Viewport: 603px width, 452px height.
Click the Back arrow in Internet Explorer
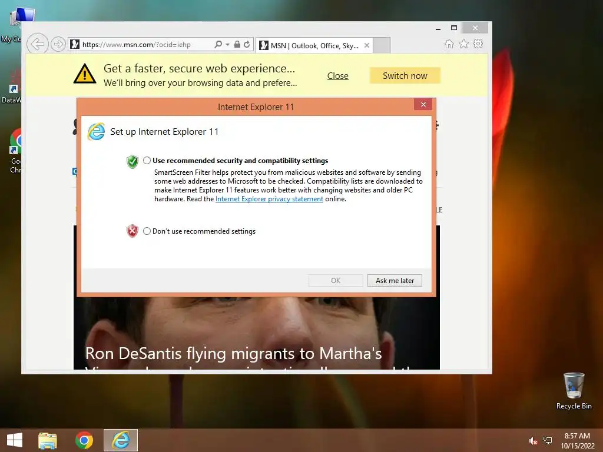pyautogui.click(x=37, y=44)
